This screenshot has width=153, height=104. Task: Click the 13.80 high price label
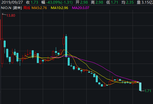point(11,16)
